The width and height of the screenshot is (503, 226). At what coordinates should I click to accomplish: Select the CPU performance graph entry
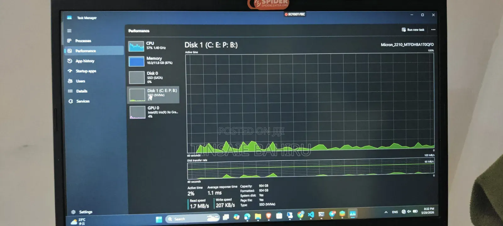coord(153,46)
